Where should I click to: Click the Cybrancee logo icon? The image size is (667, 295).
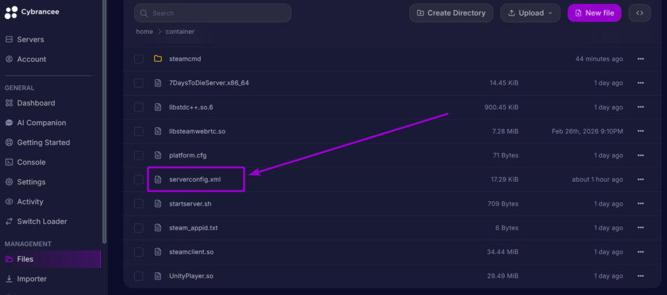(x=12, y=12)
